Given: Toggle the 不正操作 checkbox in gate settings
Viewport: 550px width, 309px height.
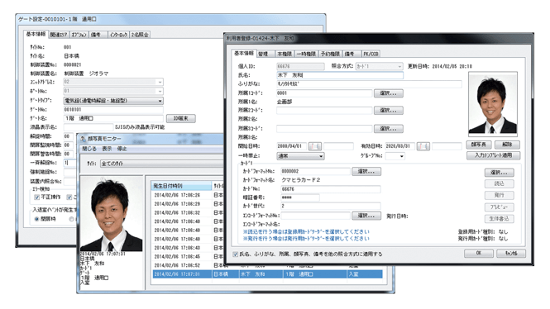Looking at the screenshot, I should coord(37,197).
